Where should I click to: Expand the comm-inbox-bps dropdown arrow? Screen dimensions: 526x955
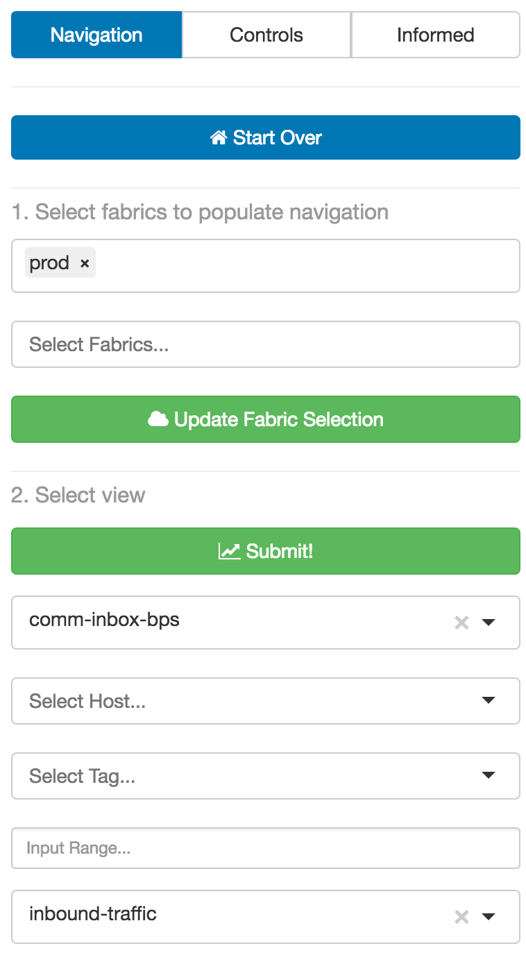[x=489, y=623]
